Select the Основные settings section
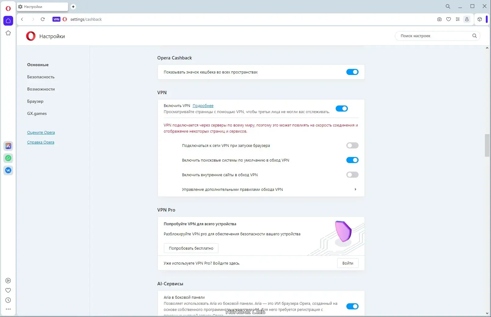Viewport: 491px width, 317px height. coord(38,65)
